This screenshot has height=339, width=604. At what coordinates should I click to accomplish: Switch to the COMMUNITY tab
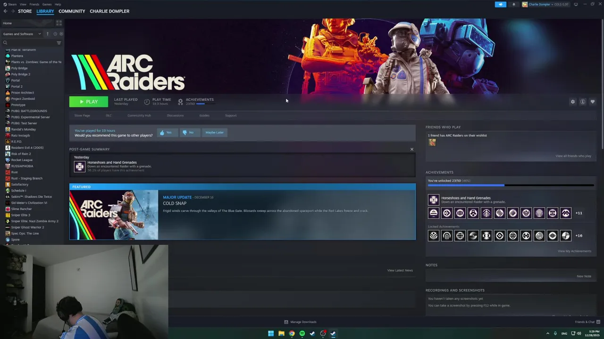[x=72, y=11]
